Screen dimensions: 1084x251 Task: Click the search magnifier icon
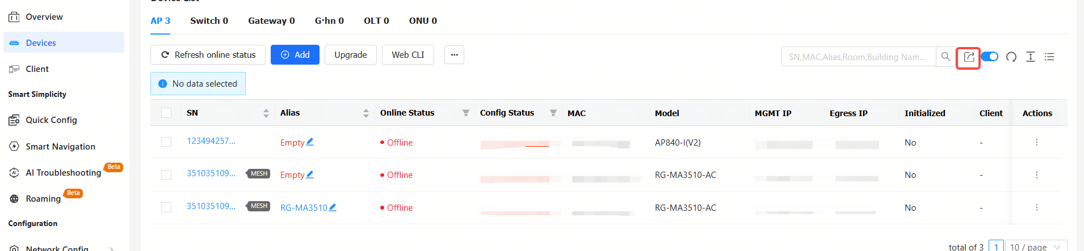pos(946,57)
